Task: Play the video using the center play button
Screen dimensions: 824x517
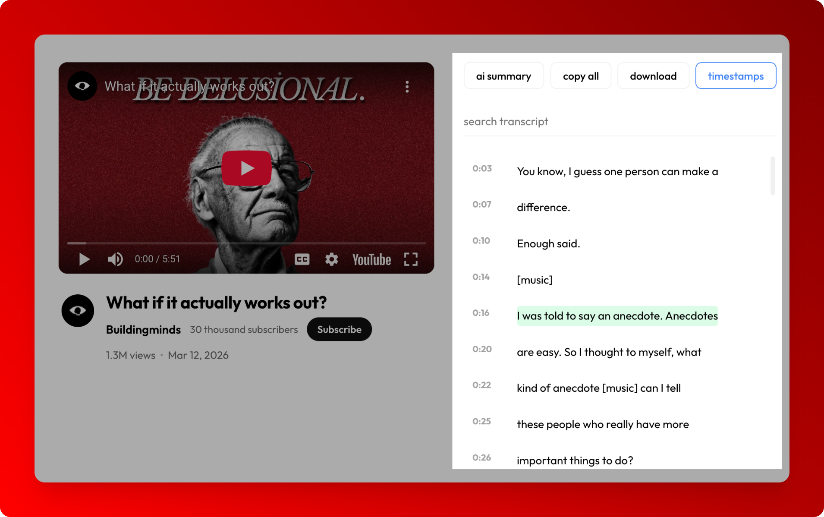Action: click(x=246, y=167)
